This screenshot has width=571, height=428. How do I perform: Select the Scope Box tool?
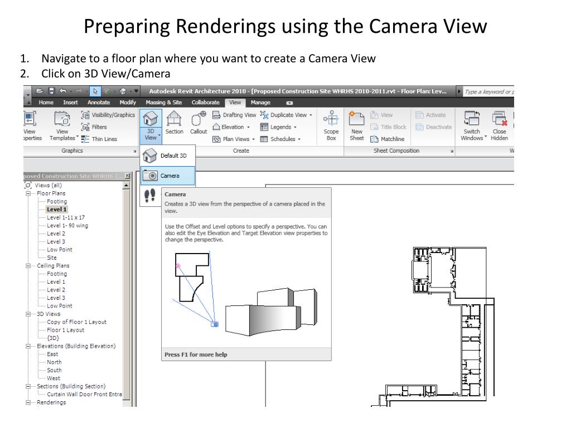331,125
